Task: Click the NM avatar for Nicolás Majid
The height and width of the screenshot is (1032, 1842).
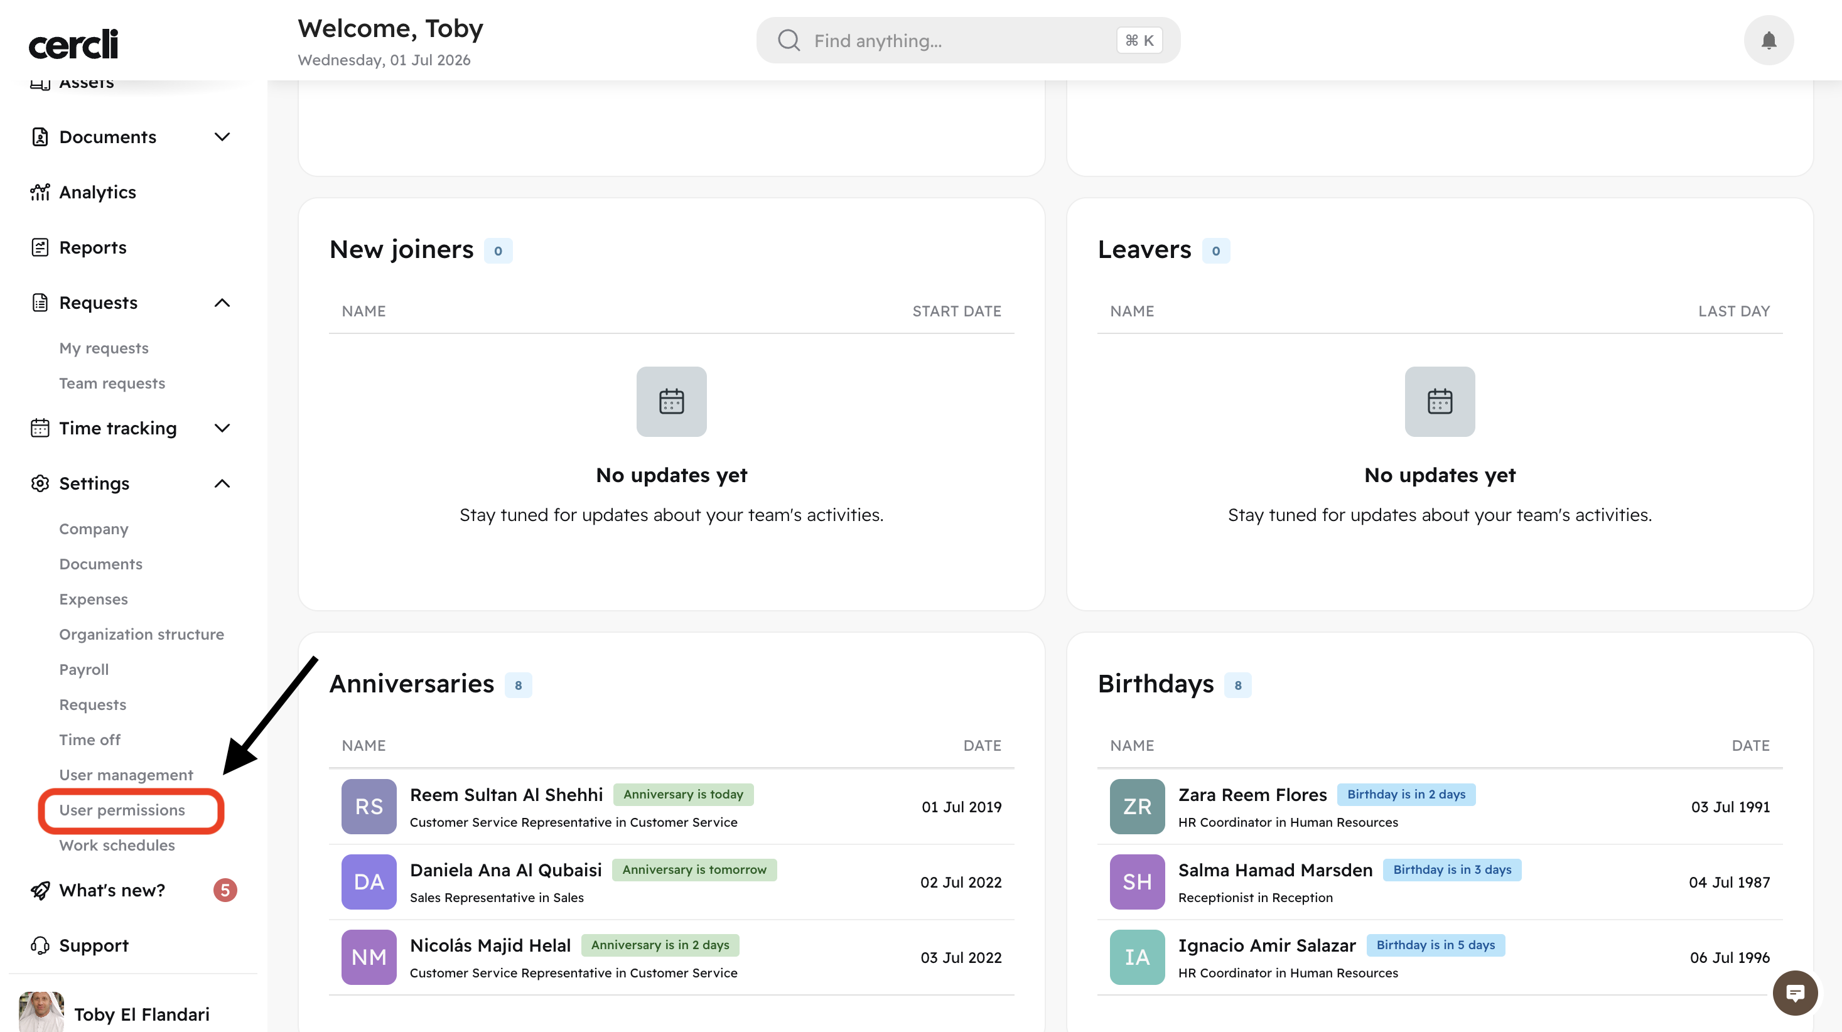Action: [369, 957]
